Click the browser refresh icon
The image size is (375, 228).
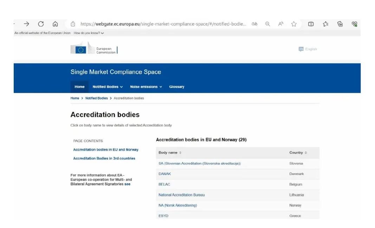click(x=41, y=24)
